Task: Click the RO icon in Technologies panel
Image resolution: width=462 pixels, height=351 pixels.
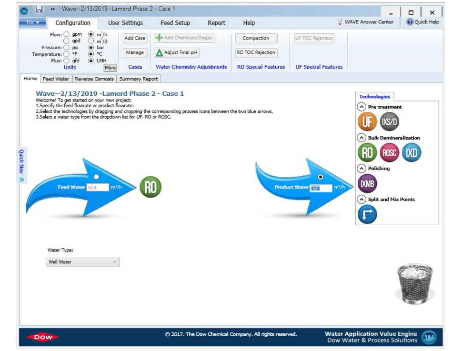Action: pyautogui.click(x=367, y=153)
